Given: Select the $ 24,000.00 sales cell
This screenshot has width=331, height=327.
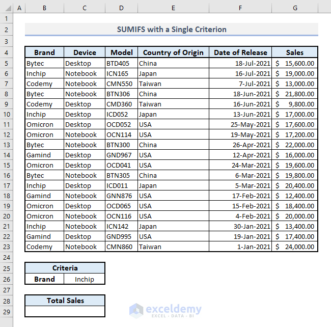Looking at the screenshot, I should [295, 247].
